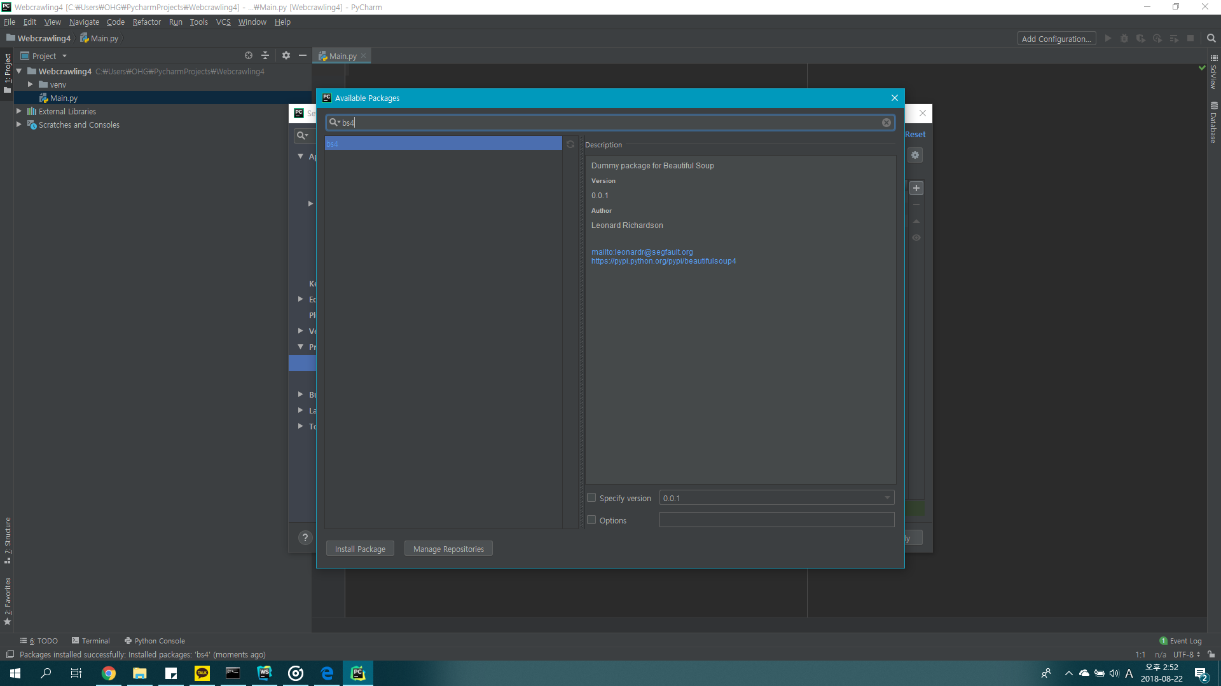The height and width of the screenshot is (686, 1221).
Task: Select Main.py in project tree
Action: point(64,98)
